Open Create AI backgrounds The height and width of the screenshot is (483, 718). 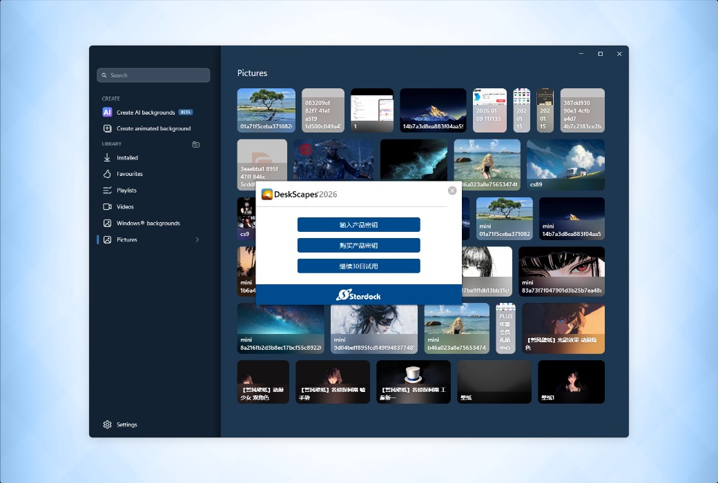pos(146,112)
